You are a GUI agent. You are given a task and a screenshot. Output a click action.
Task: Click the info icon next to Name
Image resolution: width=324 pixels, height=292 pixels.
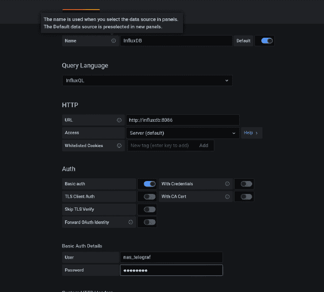(x=113, y=40)
